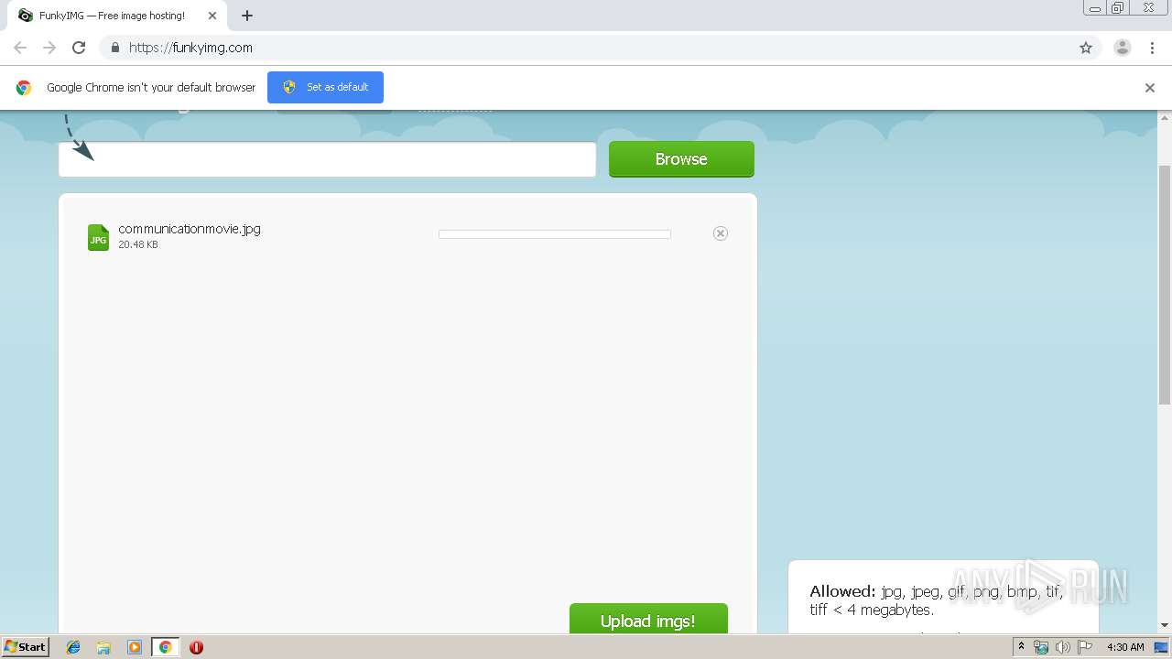Go forward to the next page
Image resolution: width=1172 pixels, height=659 pixels.
(x=49, y=48)
